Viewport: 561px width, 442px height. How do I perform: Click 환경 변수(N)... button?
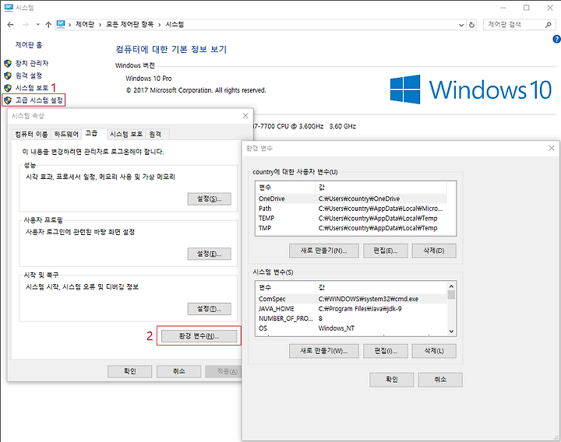(x=199, y=336)
